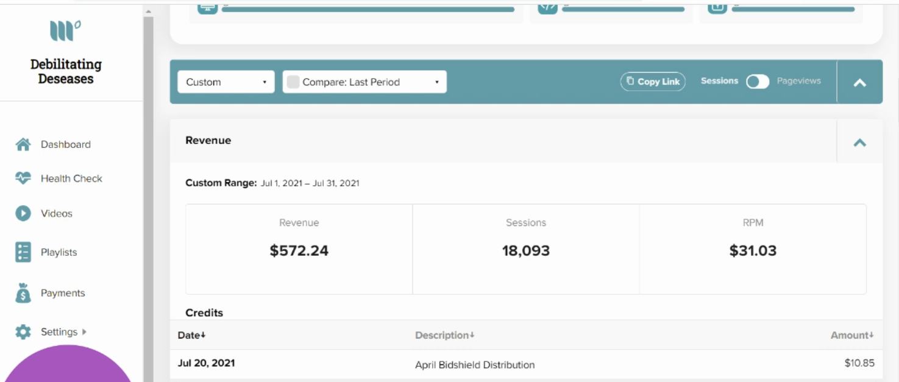Open the Health Check page
Screen dimensions: 899x382
(71, 179)
